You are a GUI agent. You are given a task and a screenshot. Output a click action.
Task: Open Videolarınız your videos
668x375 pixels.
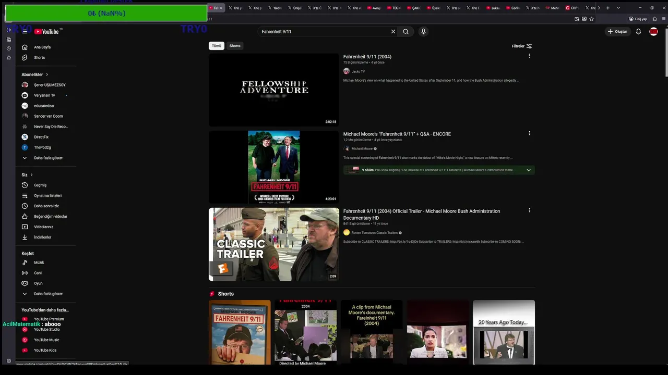(45, 227)
